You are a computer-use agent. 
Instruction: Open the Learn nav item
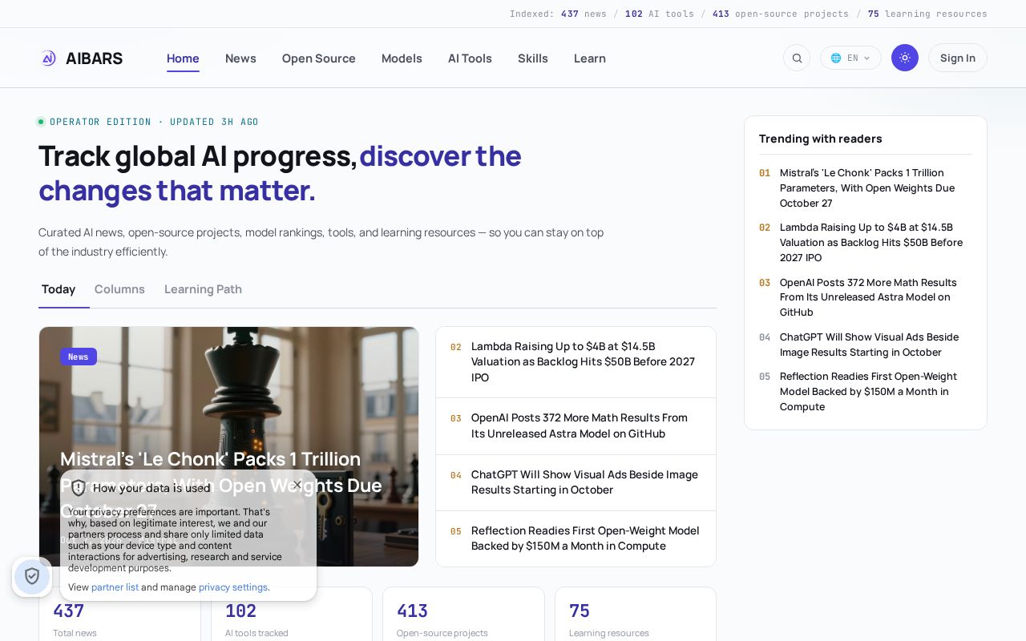[590, 58]
